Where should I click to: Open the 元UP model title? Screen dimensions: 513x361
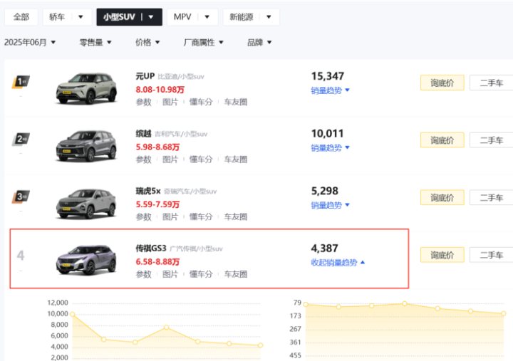[145, 76]
